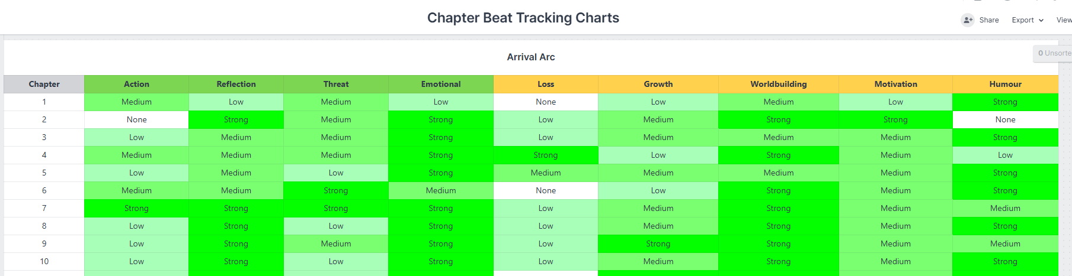Open the View menu
The image size is (1072, 276).
(x=1064, y=20)
